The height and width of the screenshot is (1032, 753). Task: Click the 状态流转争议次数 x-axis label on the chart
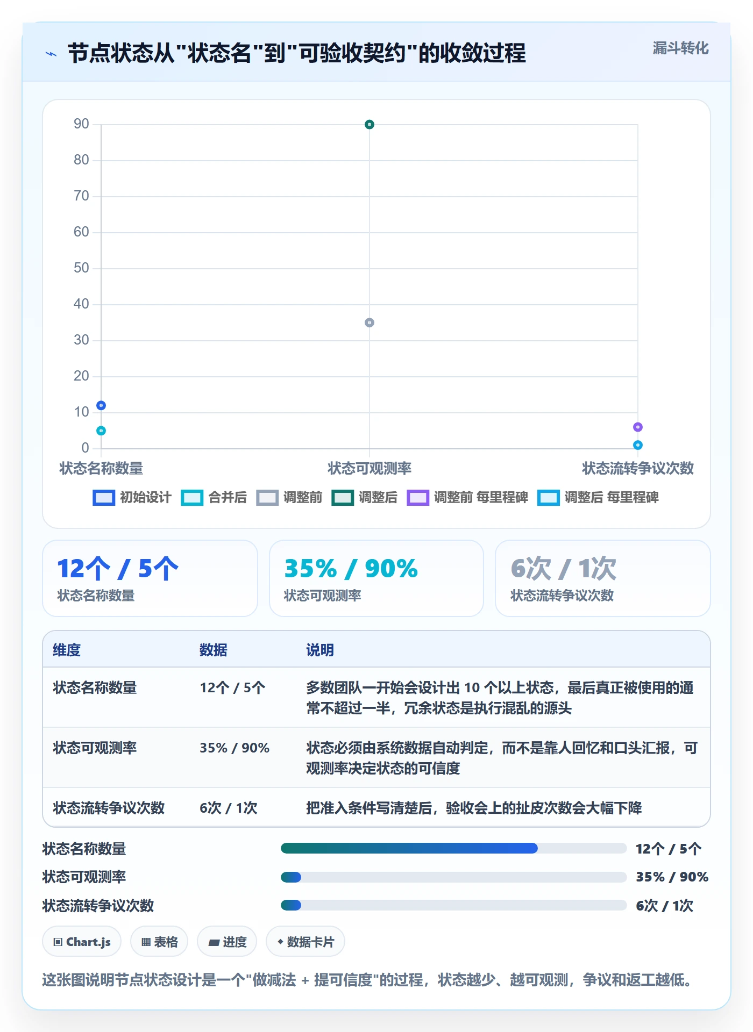(638, 468)
